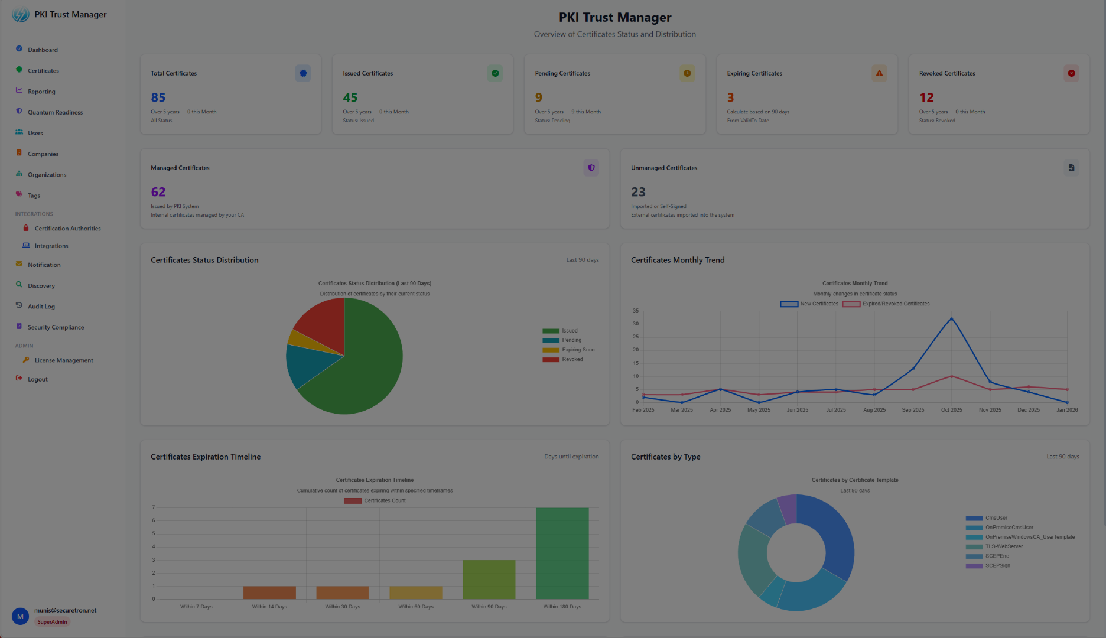The height and width of the screenshot is (638, 1106).
Task: Toggle the Certificates Count legend entry
Action: pyautogui.click(x=375, y=500)
